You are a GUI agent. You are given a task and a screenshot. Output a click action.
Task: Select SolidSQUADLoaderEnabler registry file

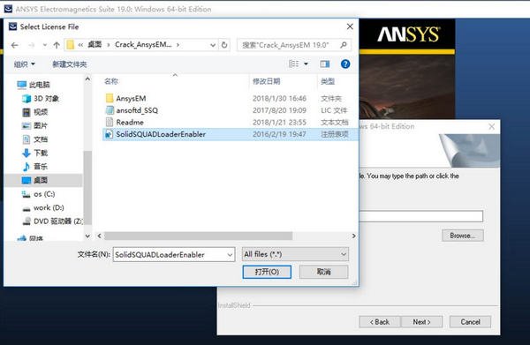tap(230, 134)
